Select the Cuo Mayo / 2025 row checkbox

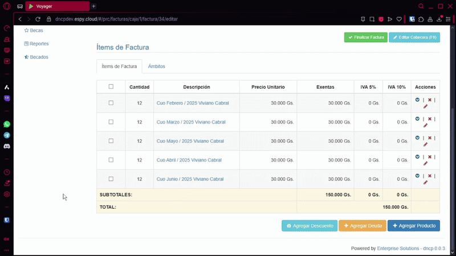pos(111,141)
